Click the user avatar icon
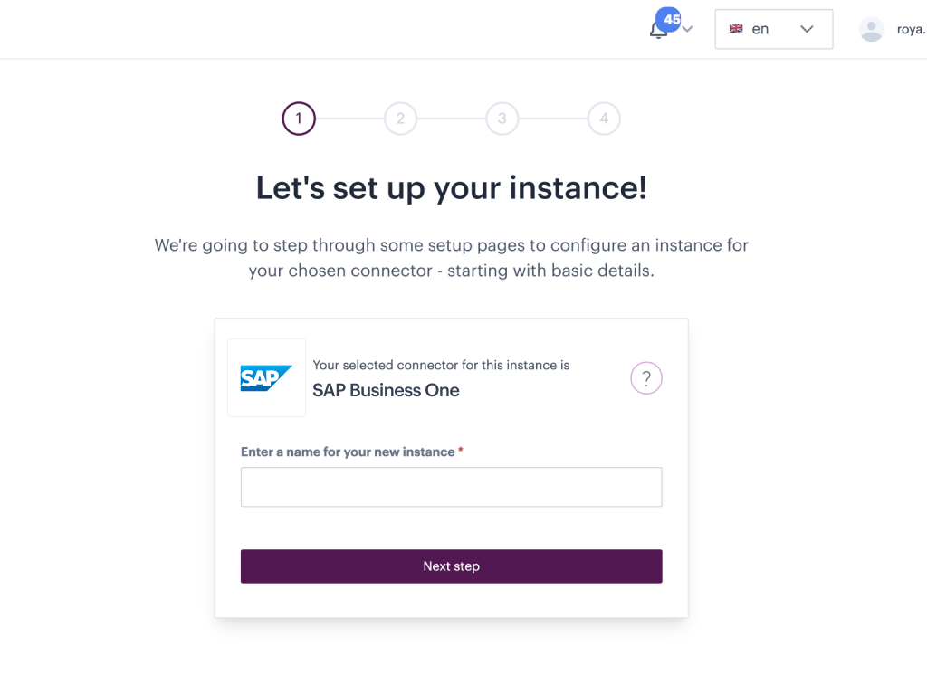 tap(871, 29)
